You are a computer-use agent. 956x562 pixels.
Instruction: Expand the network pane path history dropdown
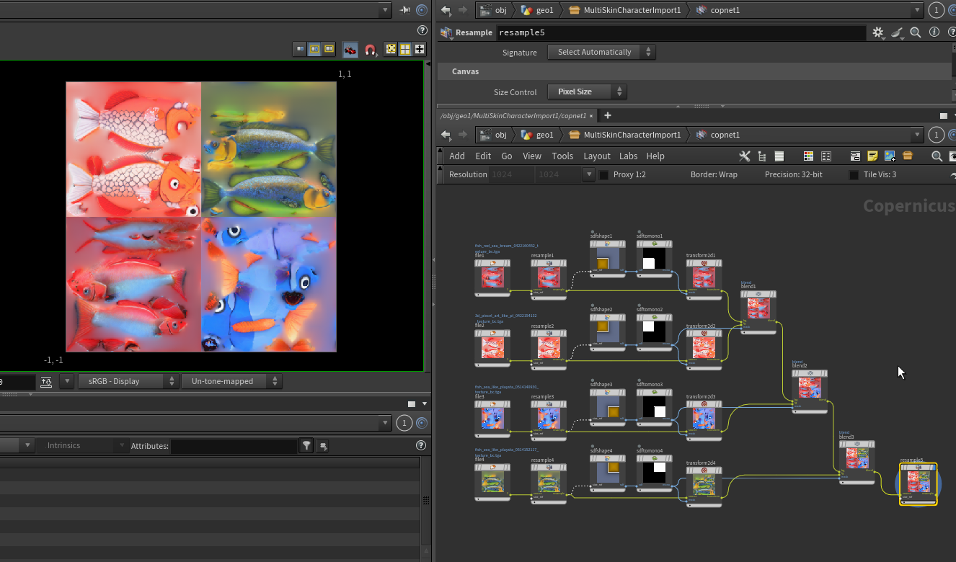pos(917,135)
